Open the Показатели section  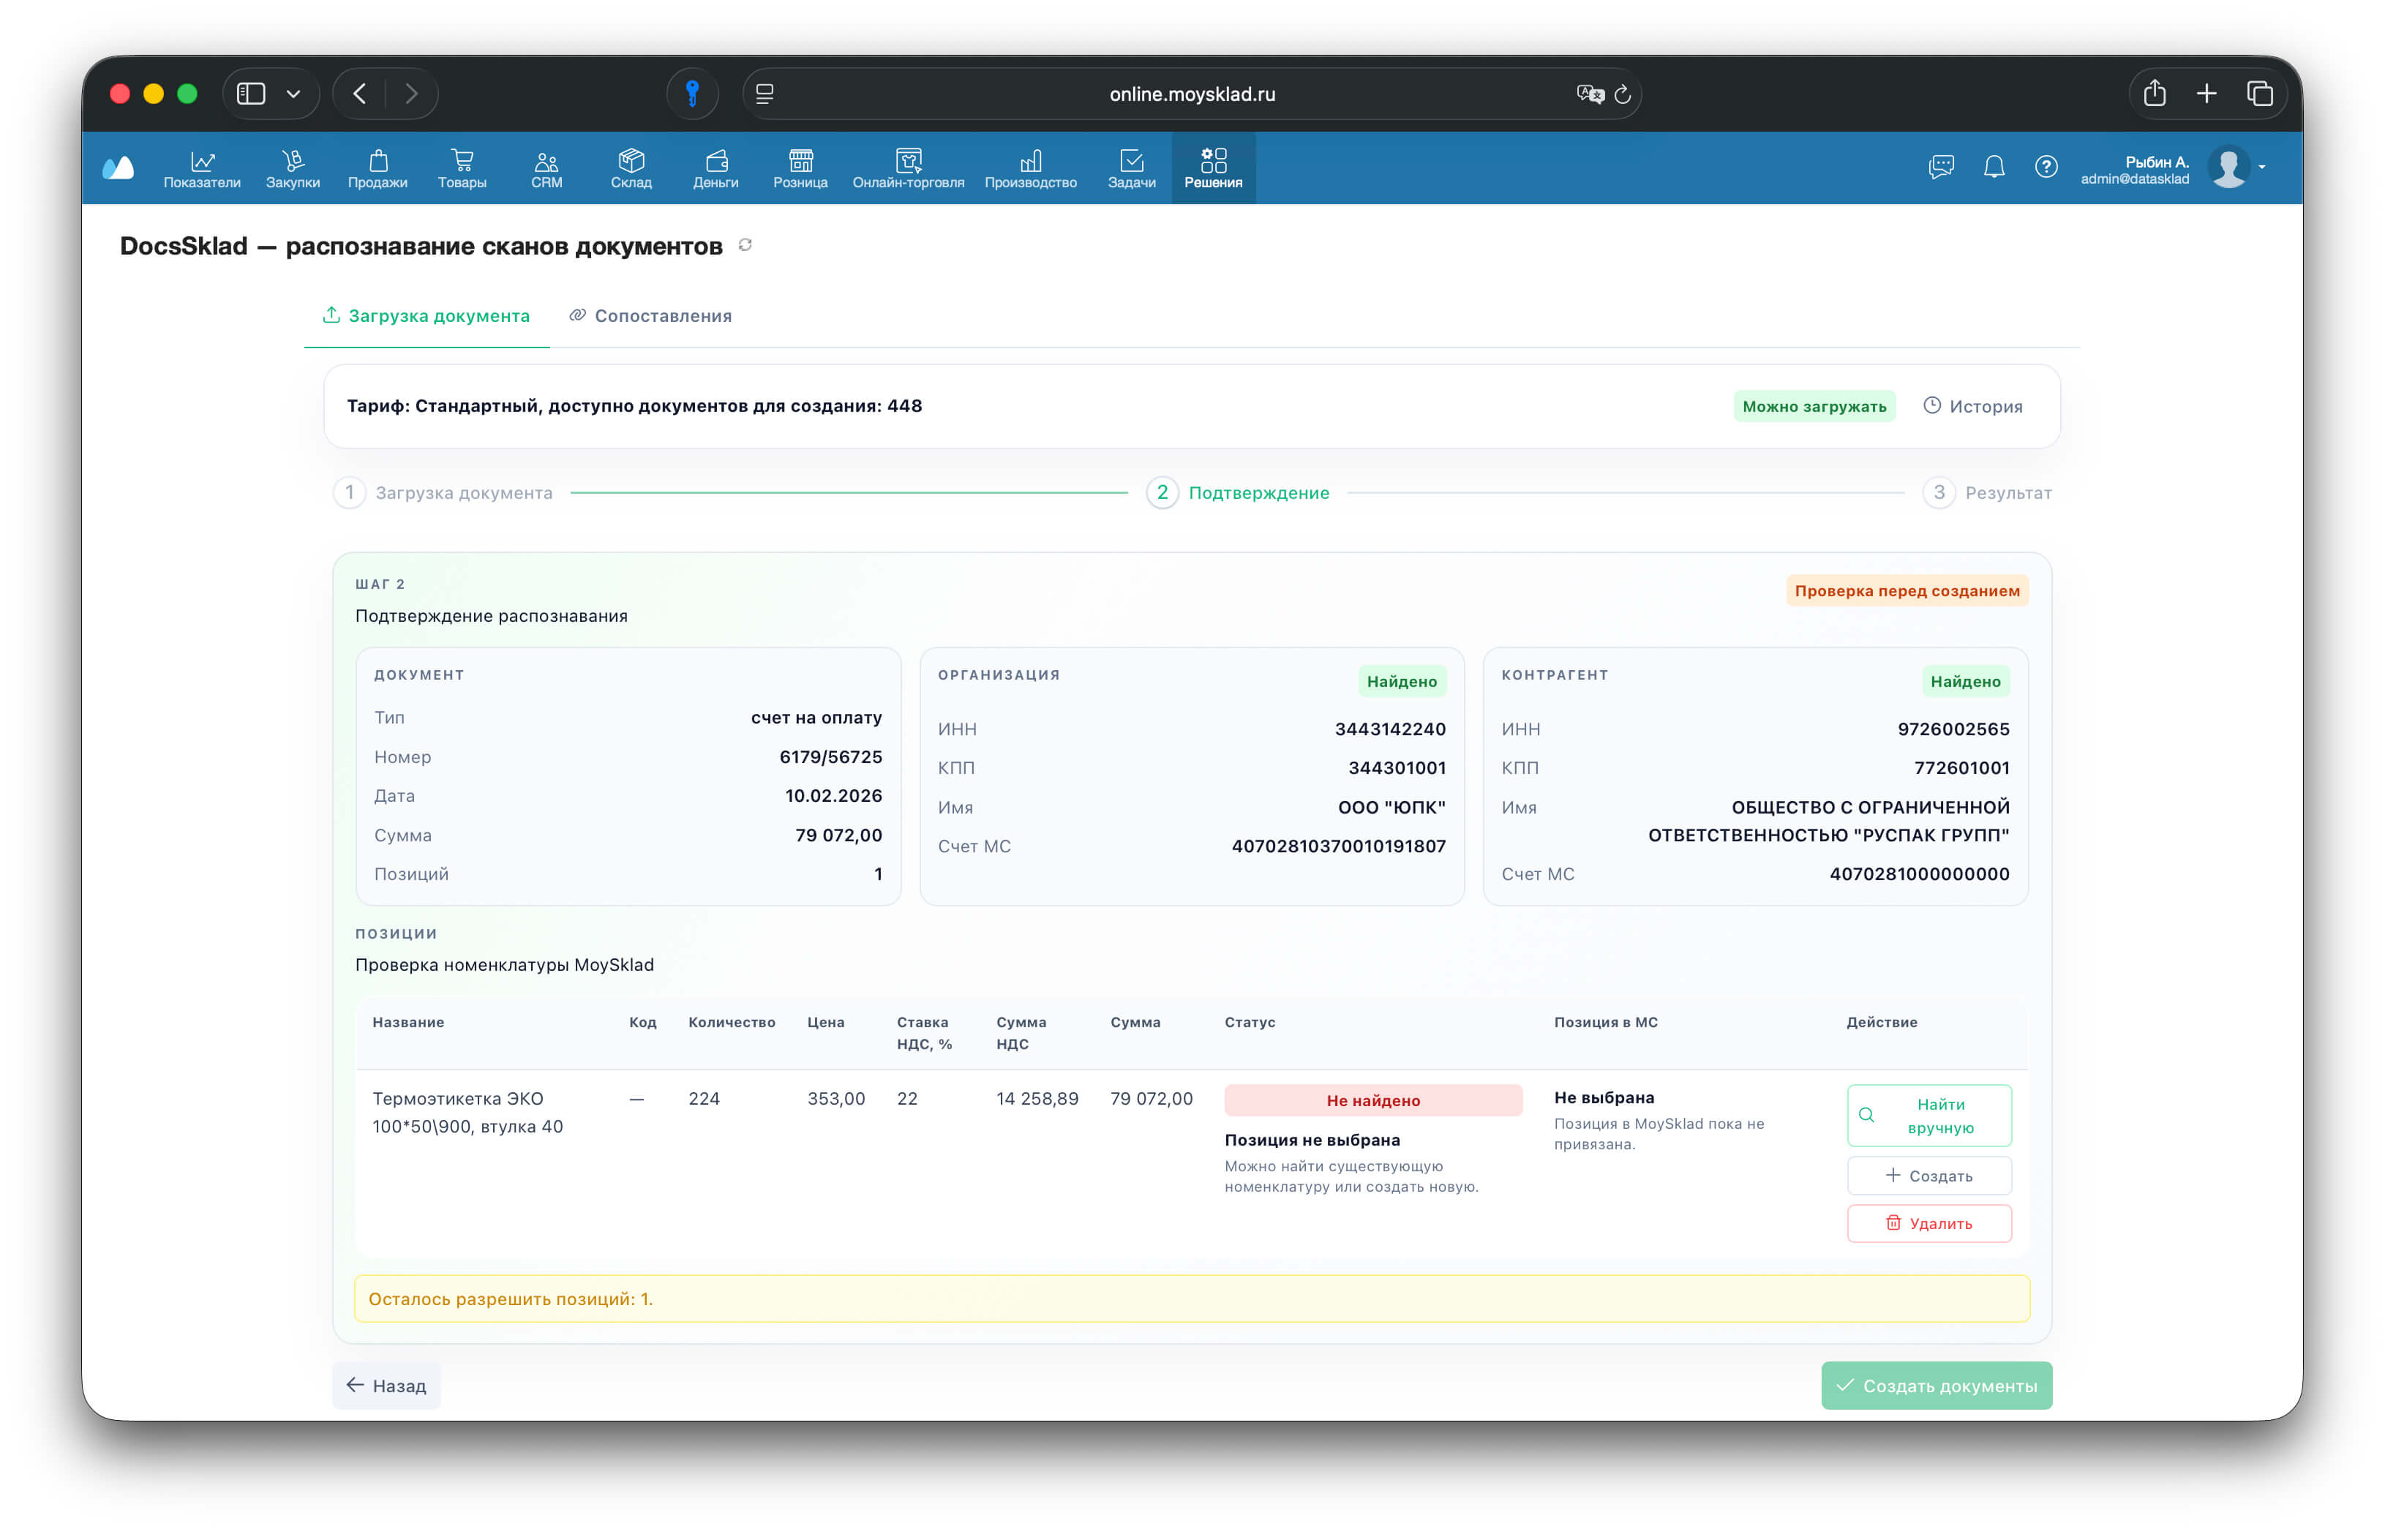click(202, 168)
